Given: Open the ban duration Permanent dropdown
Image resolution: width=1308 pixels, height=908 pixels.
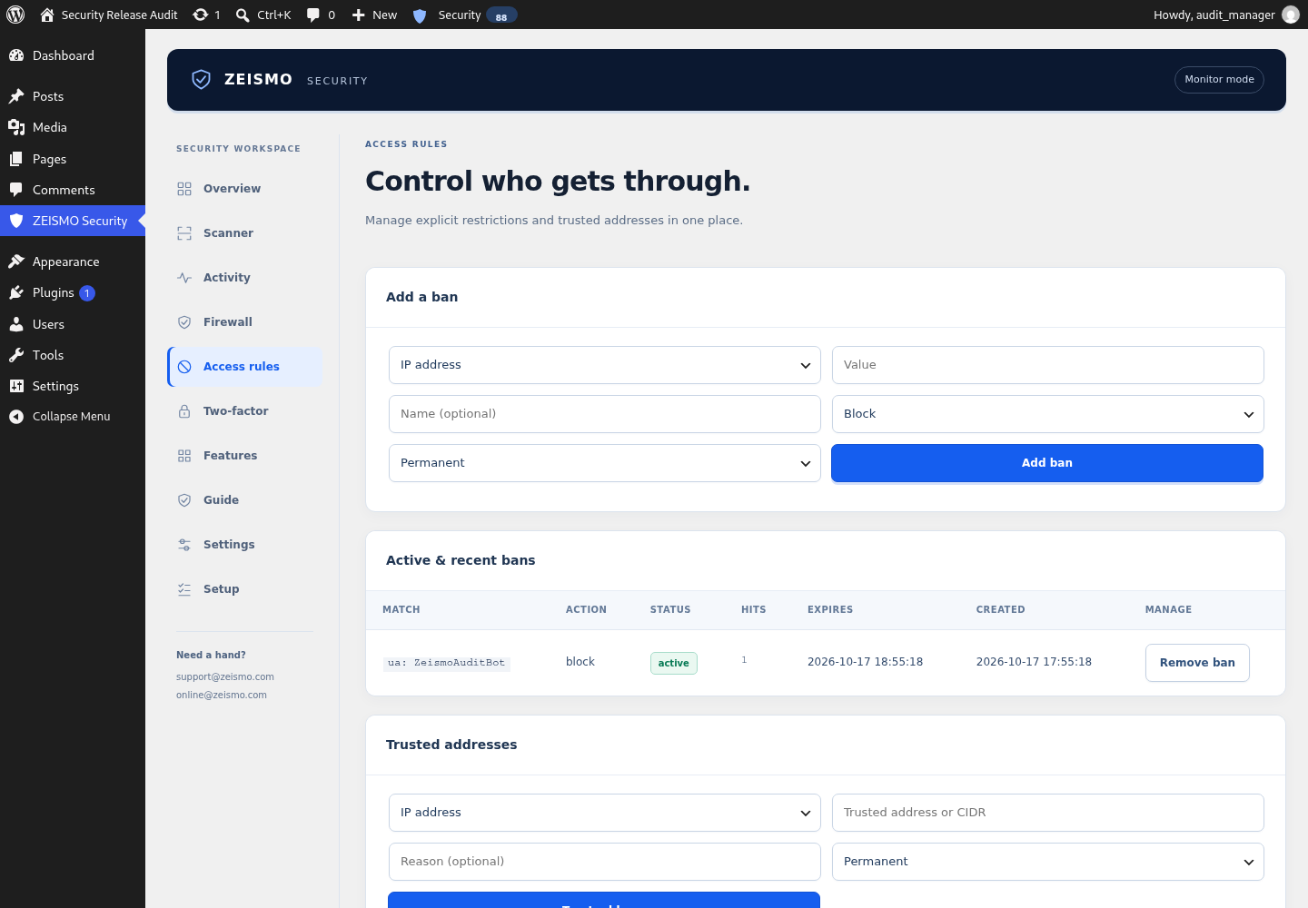Looking at the screenshot, I should (604, 463).
